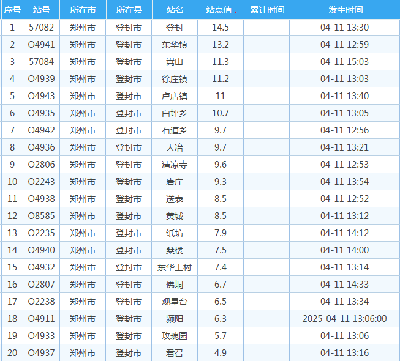This screenshot has width=400, height=361.
Task: Select the 清凉寺 station name cell
Action: [x=175, y=165]
